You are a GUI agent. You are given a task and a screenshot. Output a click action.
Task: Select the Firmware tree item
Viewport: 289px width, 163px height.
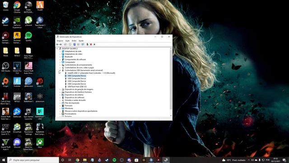[x=68, y=105]
